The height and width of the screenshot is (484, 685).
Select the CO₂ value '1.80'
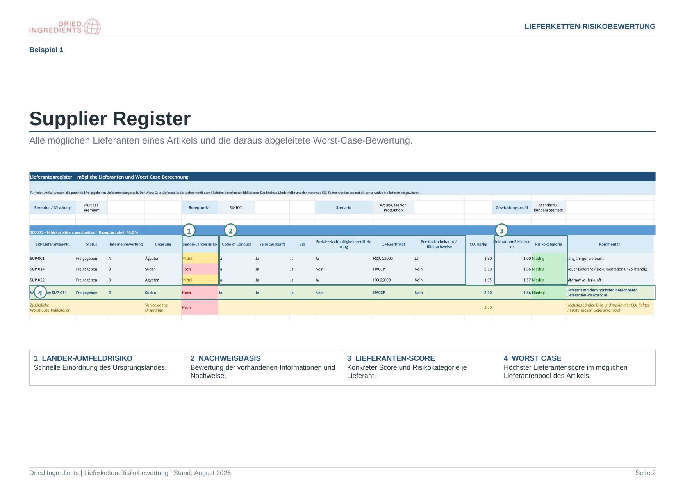(x=488, y=259)
